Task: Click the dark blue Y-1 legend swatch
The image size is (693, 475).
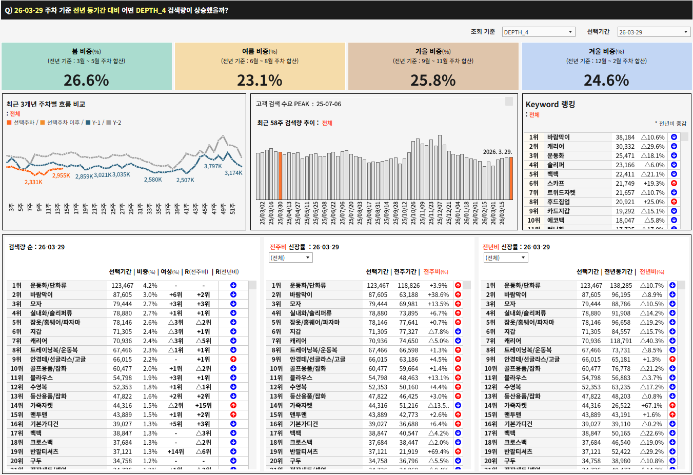Action: pyautogui.click(x=88, y=123)
